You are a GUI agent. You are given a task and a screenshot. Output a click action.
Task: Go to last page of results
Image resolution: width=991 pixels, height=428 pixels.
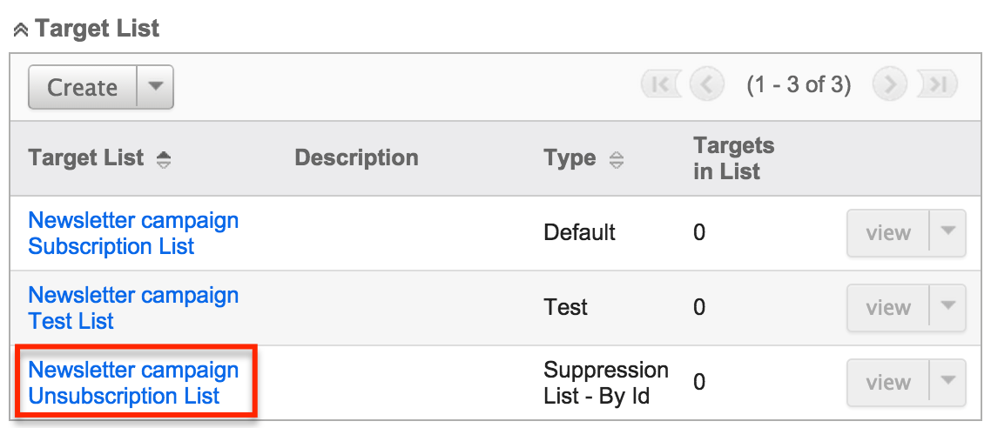click(938, 85)
